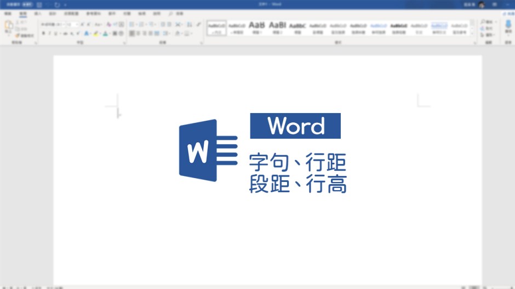Image resolution: width=515 pixels, height=289 pixels.
Task: Click the yellow text highlight icon
Action: point(95,34)
